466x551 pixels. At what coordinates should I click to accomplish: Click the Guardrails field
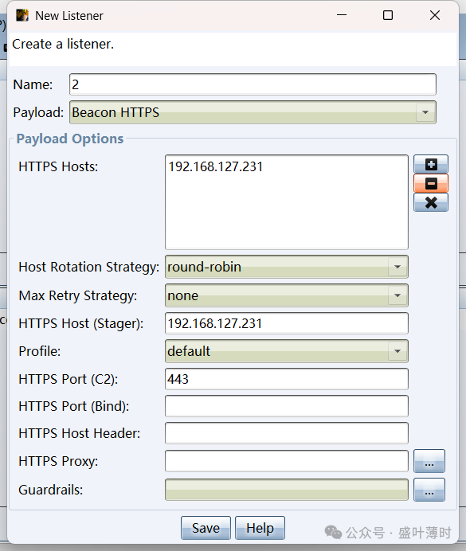(287, 490)
